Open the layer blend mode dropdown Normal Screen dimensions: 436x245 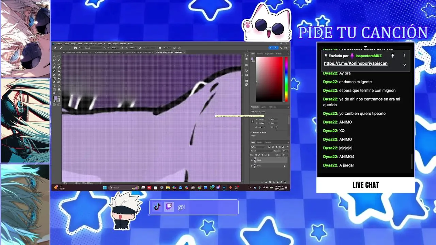click(x=262, y=151)
